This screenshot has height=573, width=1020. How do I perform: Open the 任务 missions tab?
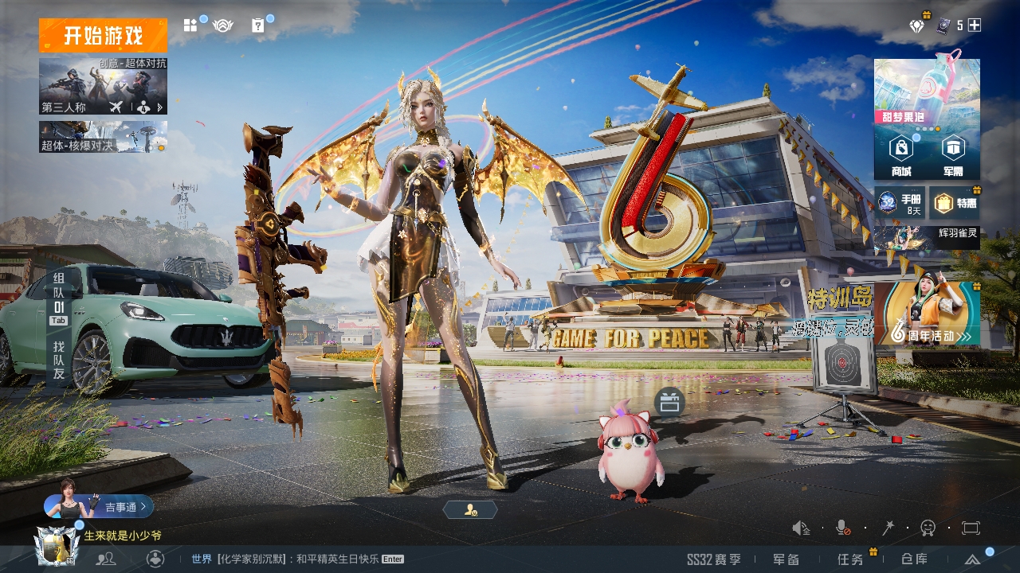click(x=850, y=559)
